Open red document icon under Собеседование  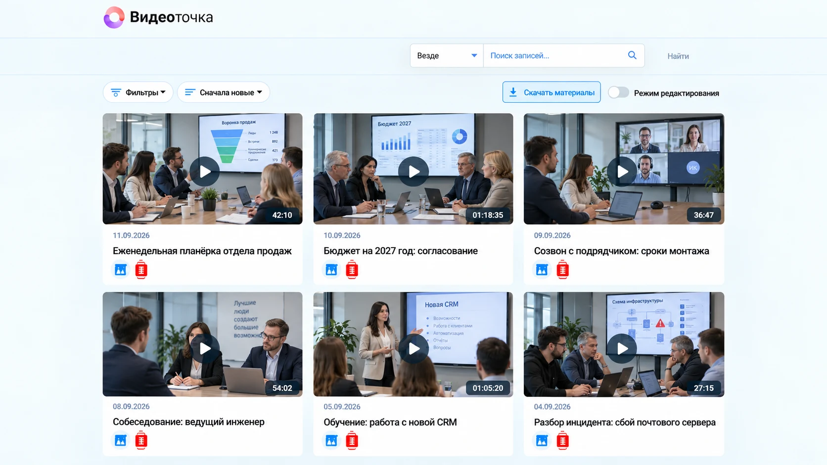pos(141,440)
